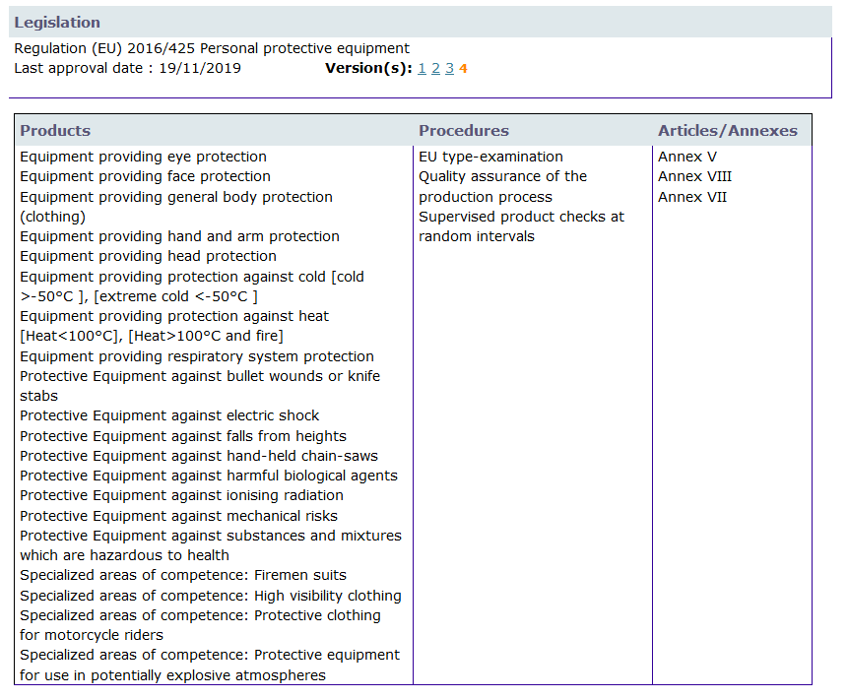Click Equipment providing head protection
The width and height of the screenshot is (847, 699).
tap(148, 256)
